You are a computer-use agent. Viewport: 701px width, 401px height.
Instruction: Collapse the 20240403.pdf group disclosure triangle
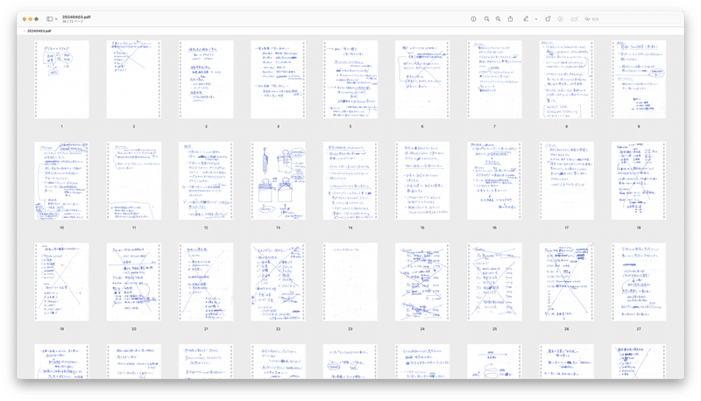(x=25, y=31)
